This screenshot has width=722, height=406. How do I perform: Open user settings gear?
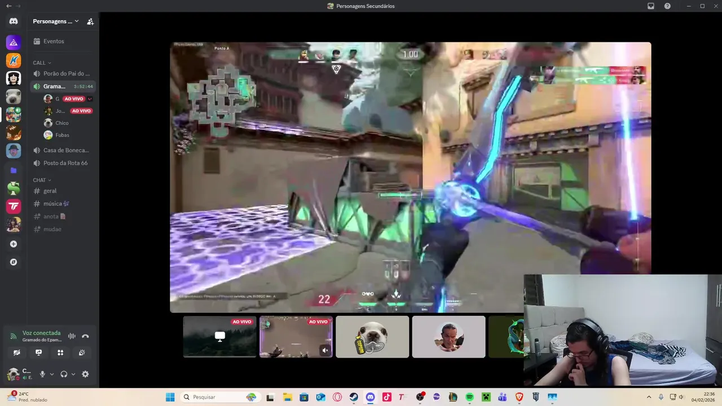(85, 374)
